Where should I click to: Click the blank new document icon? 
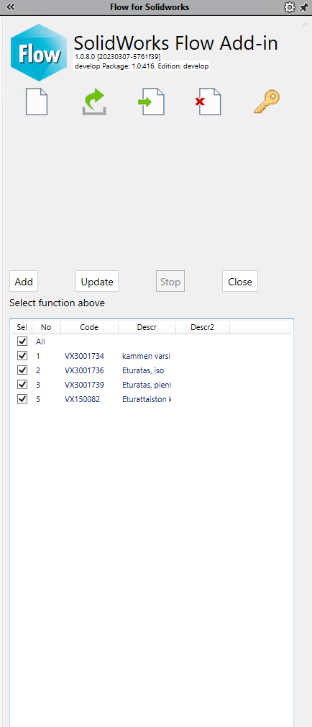(x=37, y=102)
